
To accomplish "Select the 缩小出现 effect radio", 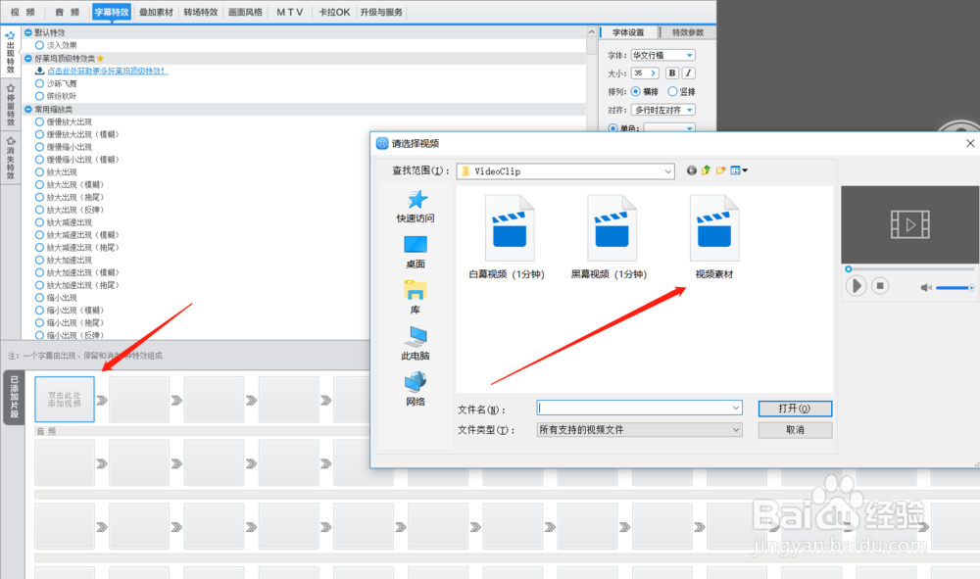I will [39, 297].
